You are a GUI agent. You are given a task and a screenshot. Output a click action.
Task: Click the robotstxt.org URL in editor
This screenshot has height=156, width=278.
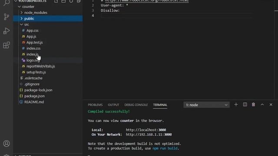[147, 1]
